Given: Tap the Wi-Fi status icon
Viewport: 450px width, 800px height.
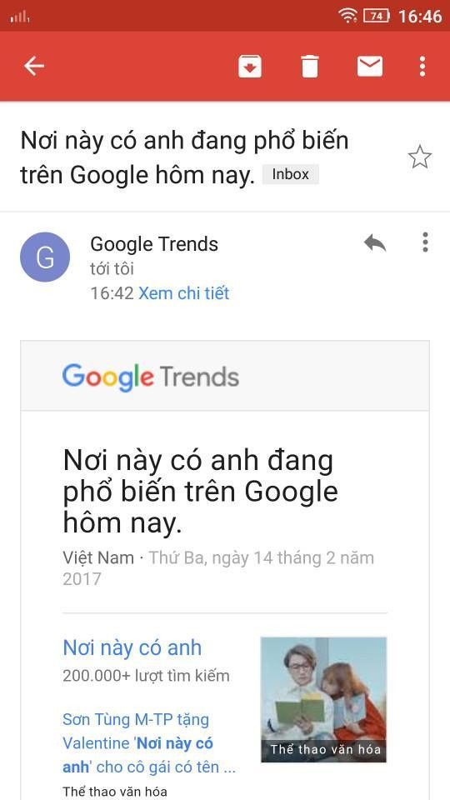Looking at the screenshot, I should coord(347,16).
